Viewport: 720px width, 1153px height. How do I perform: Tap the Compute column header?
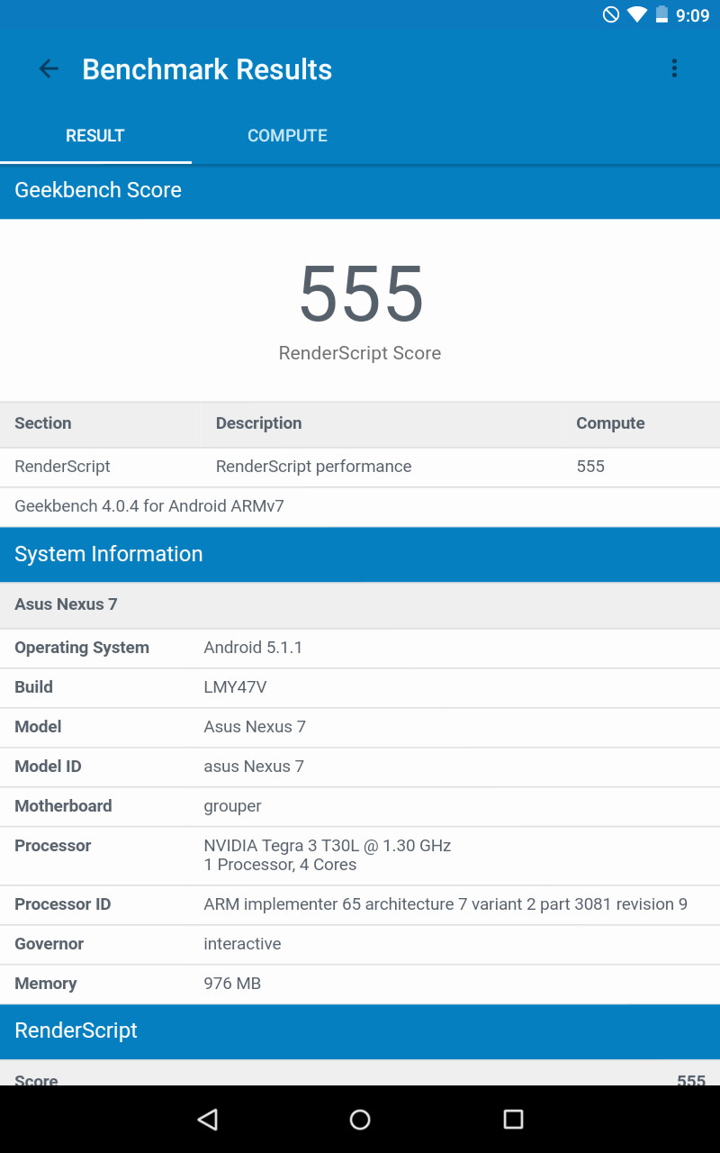[x=610, y=423]
